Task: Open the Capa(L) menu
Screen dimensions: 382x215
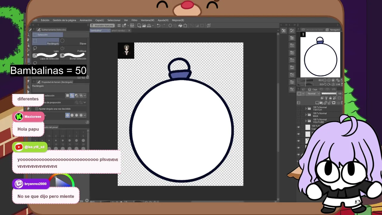Action: [100, 20]
